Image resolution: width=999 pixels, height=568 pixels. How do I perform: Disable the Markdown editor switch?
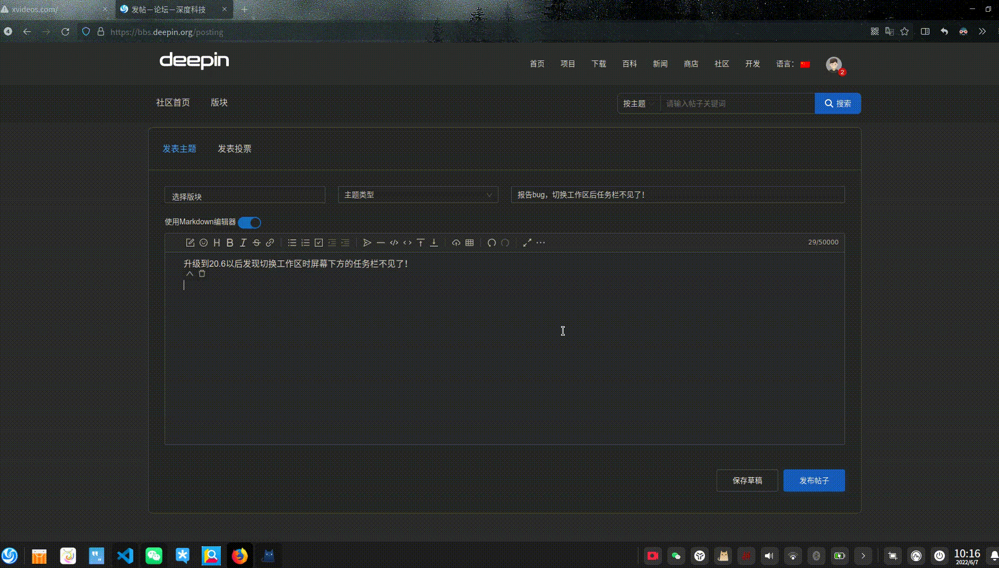click(249, 222)
